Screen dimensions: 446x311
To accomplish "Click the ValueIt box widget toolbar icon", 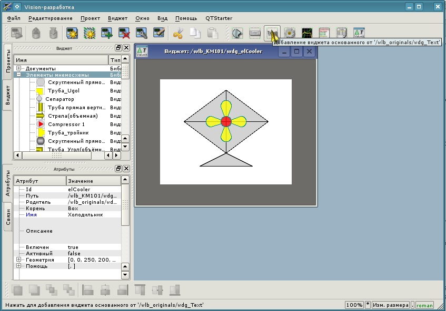I will [x=359, y=33].
